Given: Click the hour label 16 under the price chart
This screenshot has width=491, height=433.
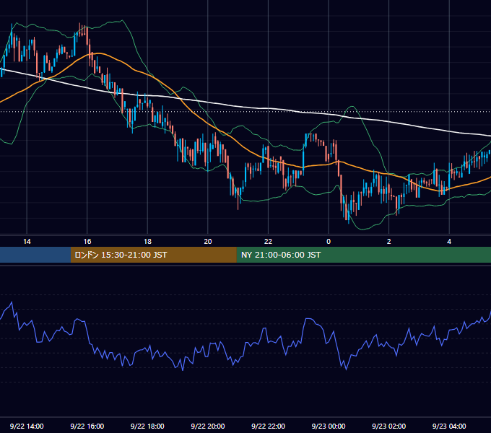Looking at the screenshot, I should point(87,241).
